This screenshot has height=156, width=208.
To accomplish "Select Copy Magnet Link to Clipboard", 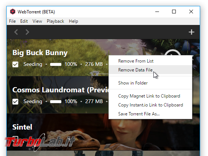I will 150,96.
